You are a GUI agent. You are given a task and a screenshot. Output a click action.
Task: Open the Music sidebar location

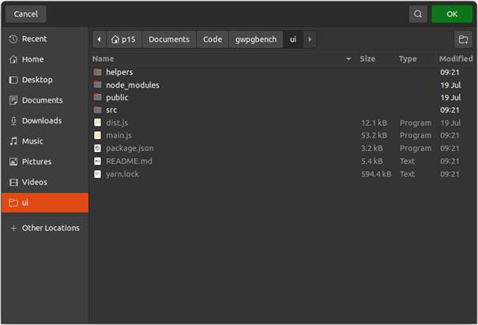pyautogui.click(x=45, y=141)
